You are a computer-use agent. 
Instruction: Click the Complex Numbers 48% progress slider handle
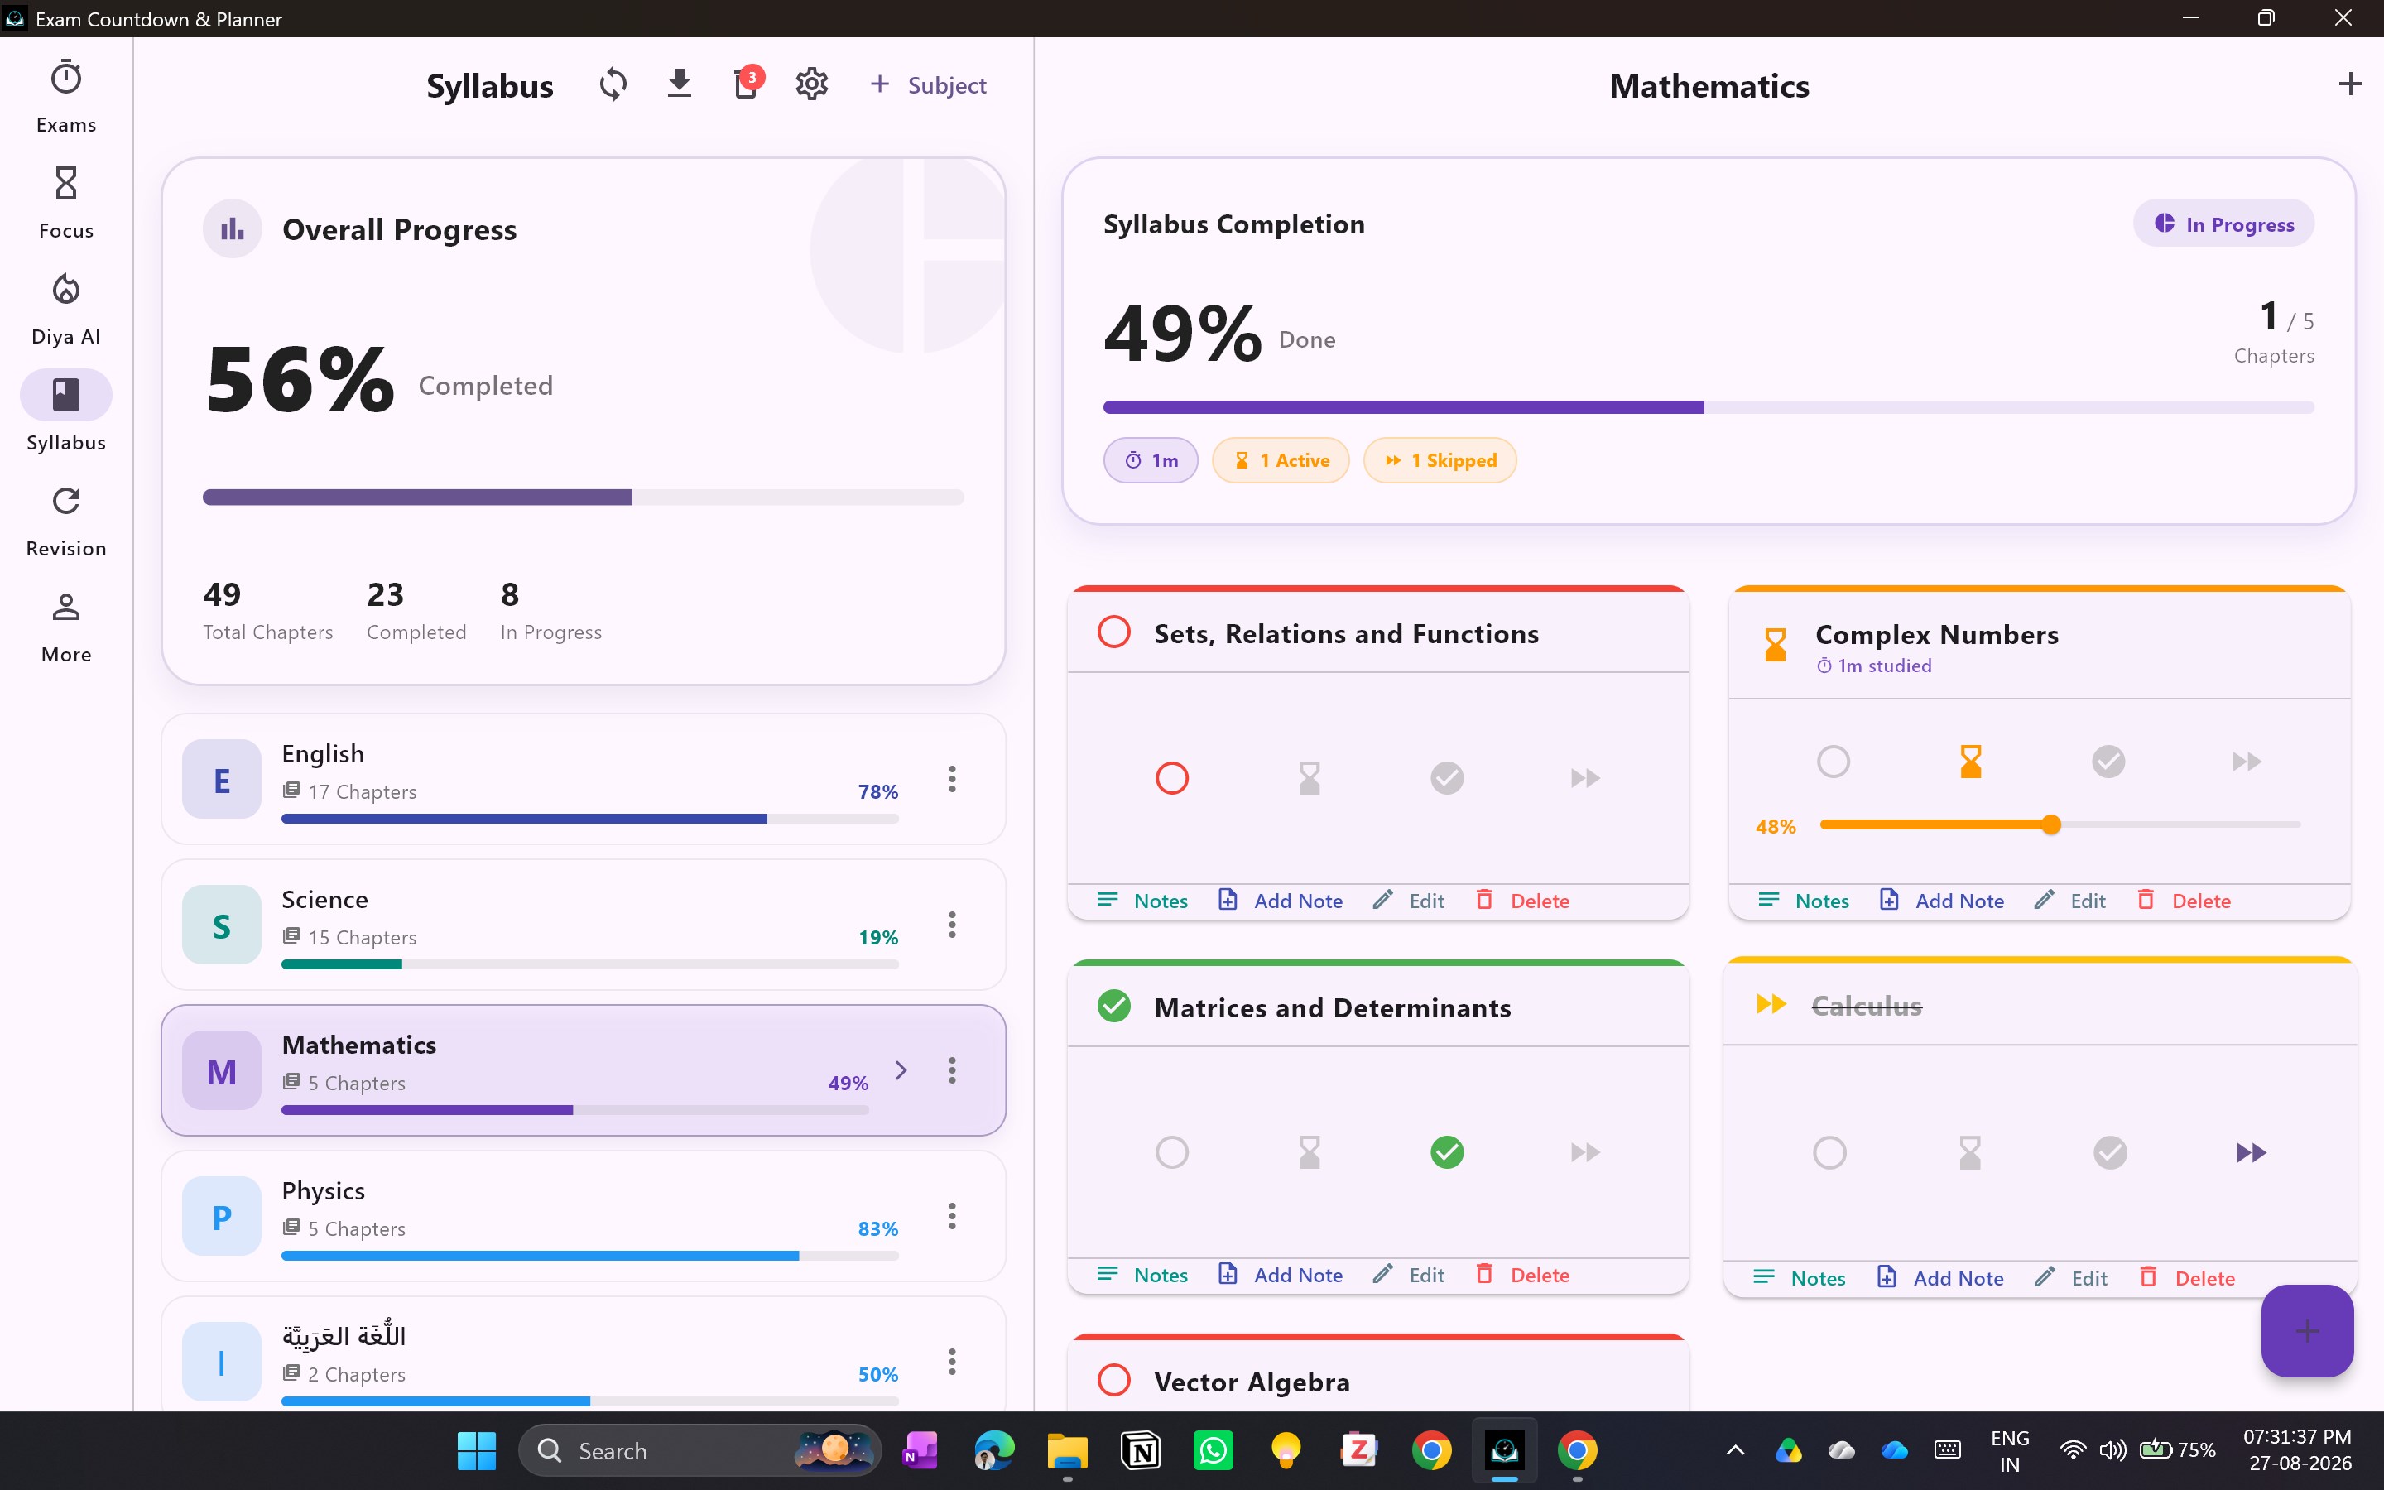click(x=2050, y=824)
